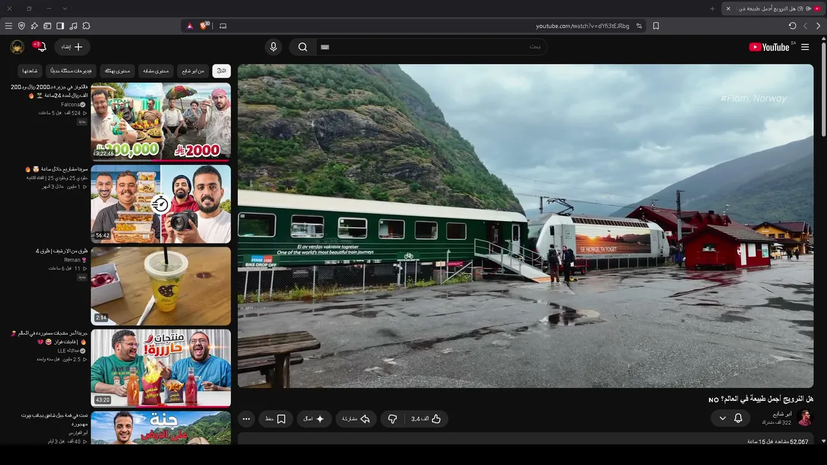Viewport: 827px width, 465px height.
Task: Close the YouTube browser tab
Action: pyautogui.click(x=728, y=8)
